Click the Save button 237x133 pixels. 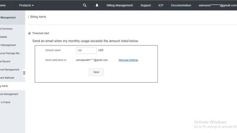click(96, 72)
